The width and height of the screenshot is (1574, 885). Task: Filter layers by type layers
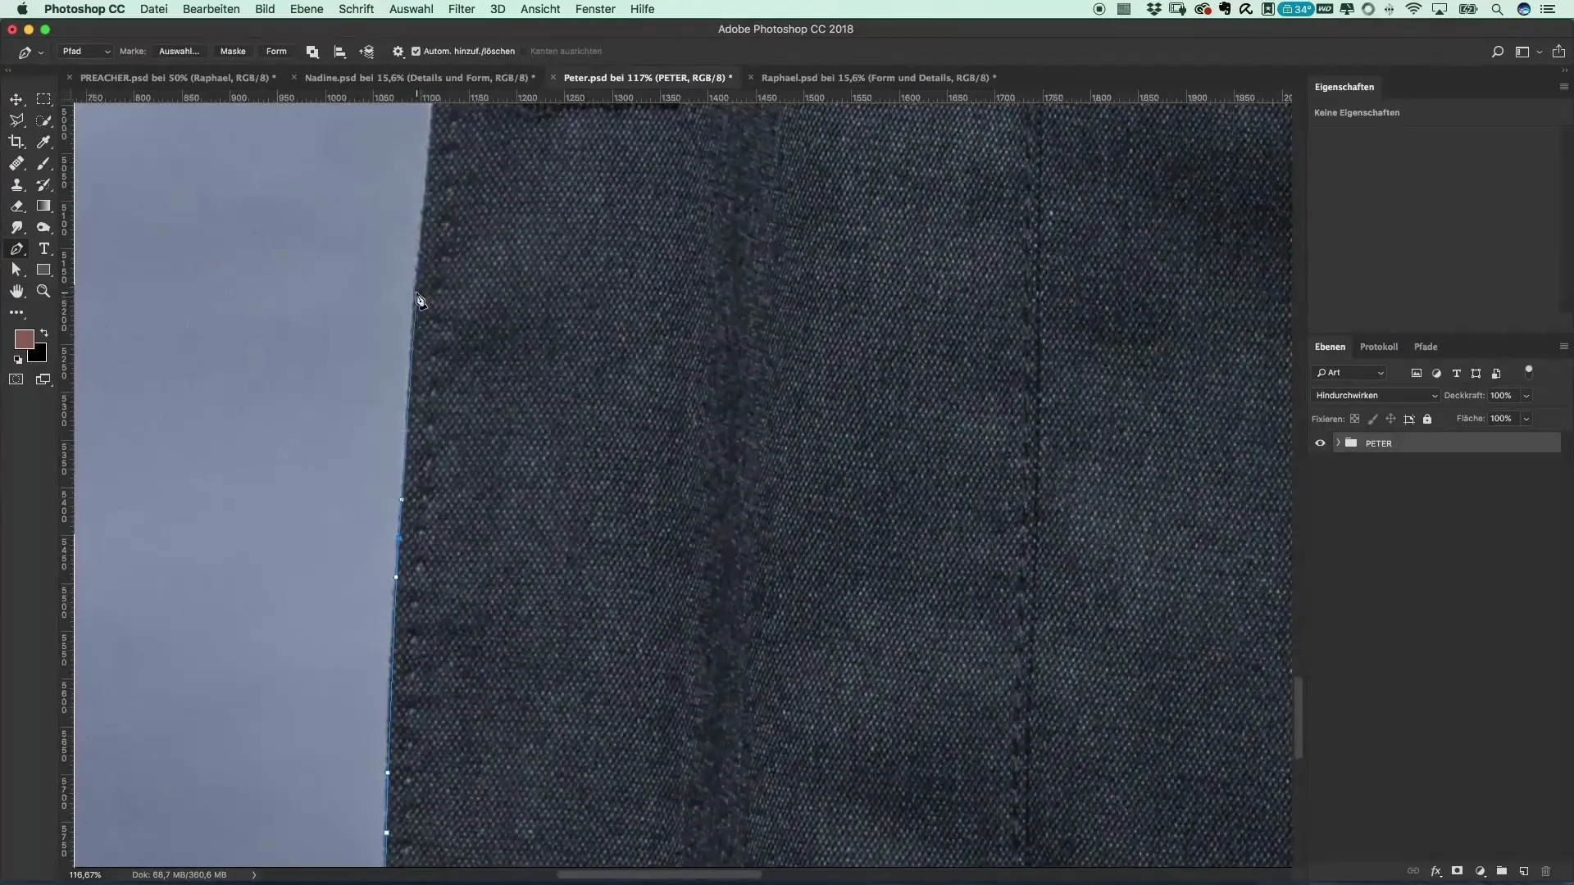tap(1456, 373)
